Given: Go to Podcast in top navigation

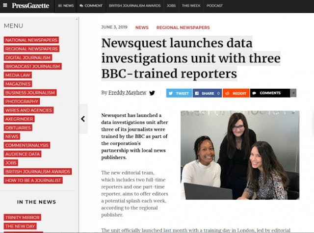Looking at the screenshot, I should pyautogui.click(x=214, y=6).
